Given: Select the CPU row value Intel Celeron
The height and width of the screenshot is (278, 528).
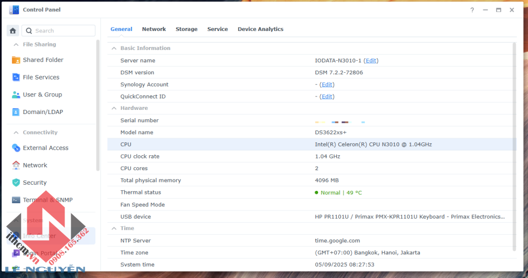Looking at the screenshot, I should pos(373,144).
